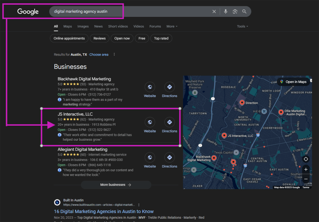Click the Allegiant phone (866) 645-1118
Viewport: 319px width, 222px height.
(99, 165)
